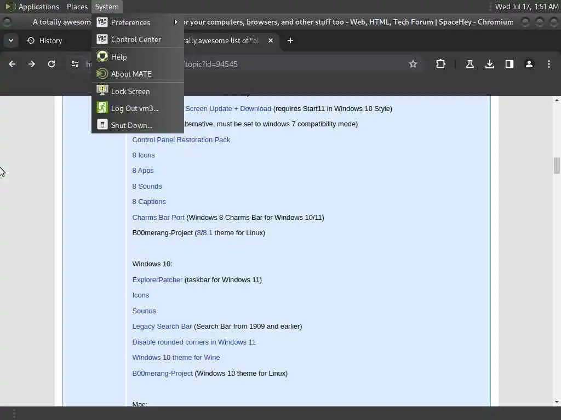Open B00merang-Project Windows 10 theme link

162,373
